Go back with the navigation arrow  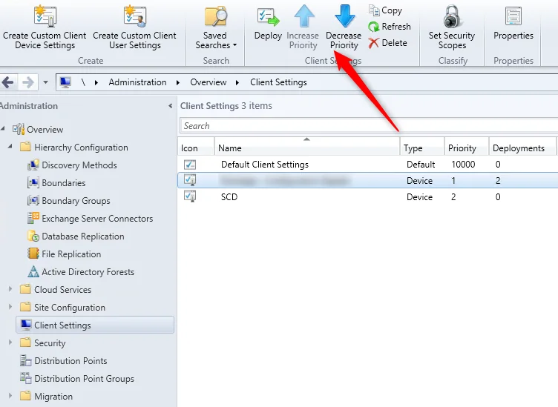click(8, 82)
